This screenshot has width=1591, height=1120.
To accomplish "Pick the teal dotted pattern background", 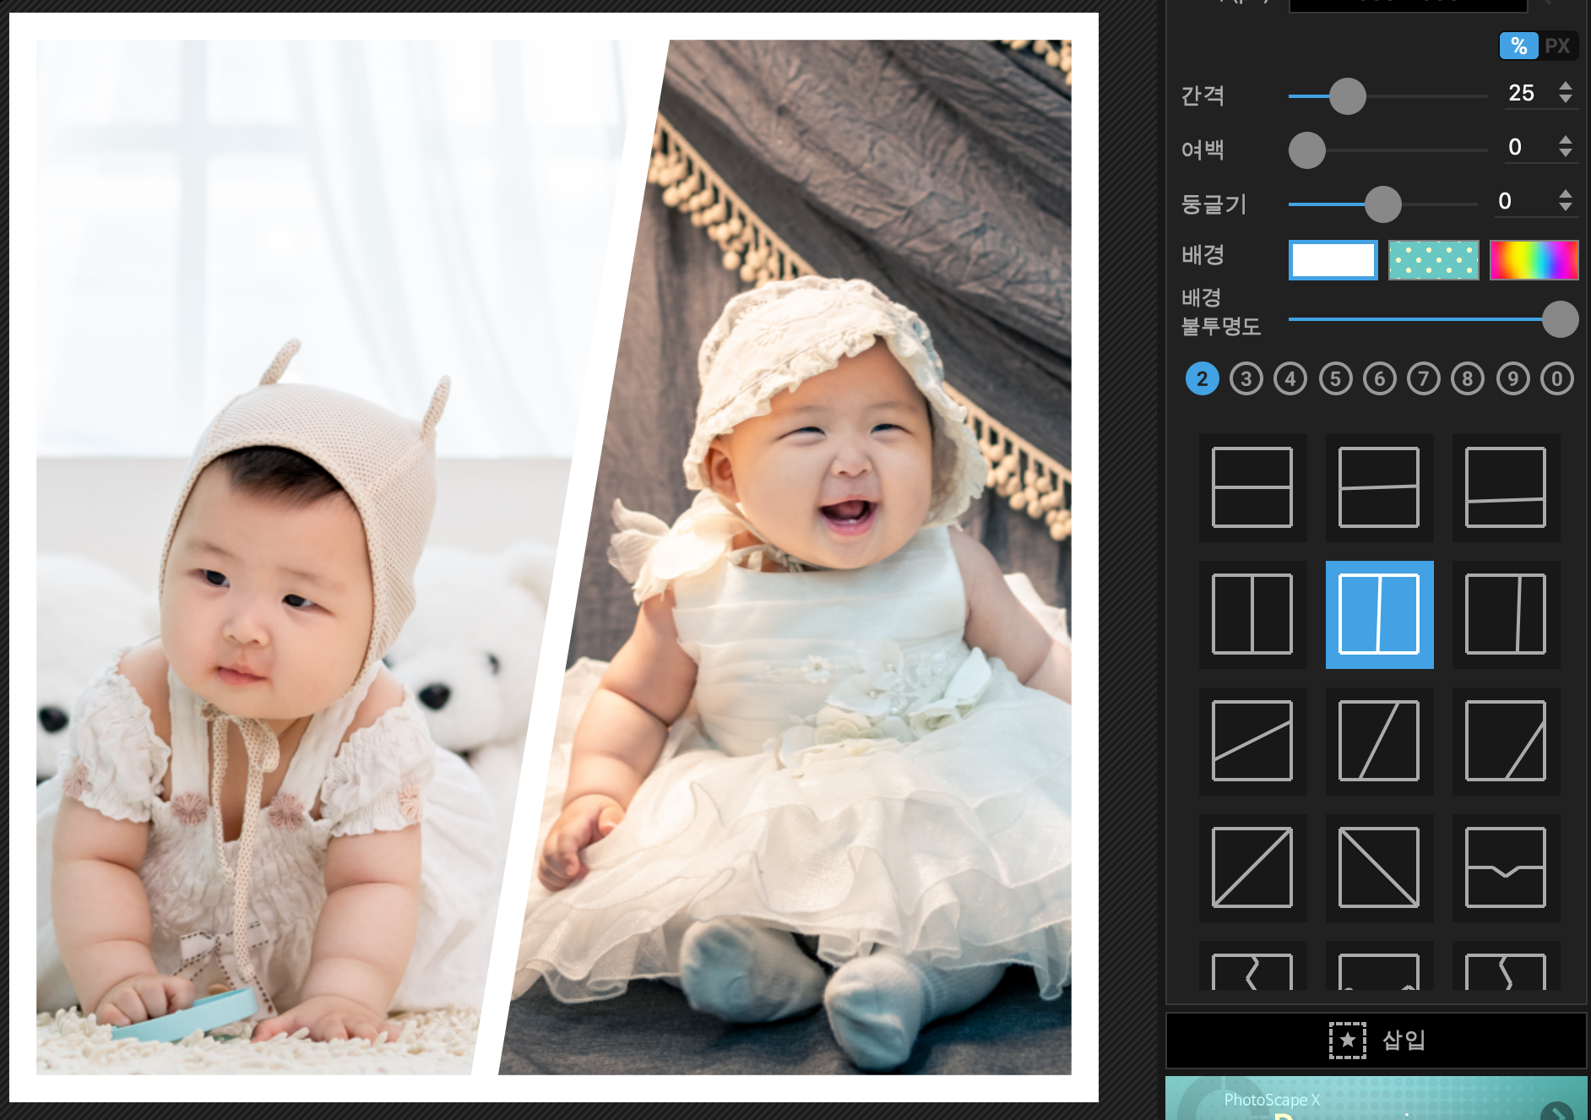I will 1434,259.
